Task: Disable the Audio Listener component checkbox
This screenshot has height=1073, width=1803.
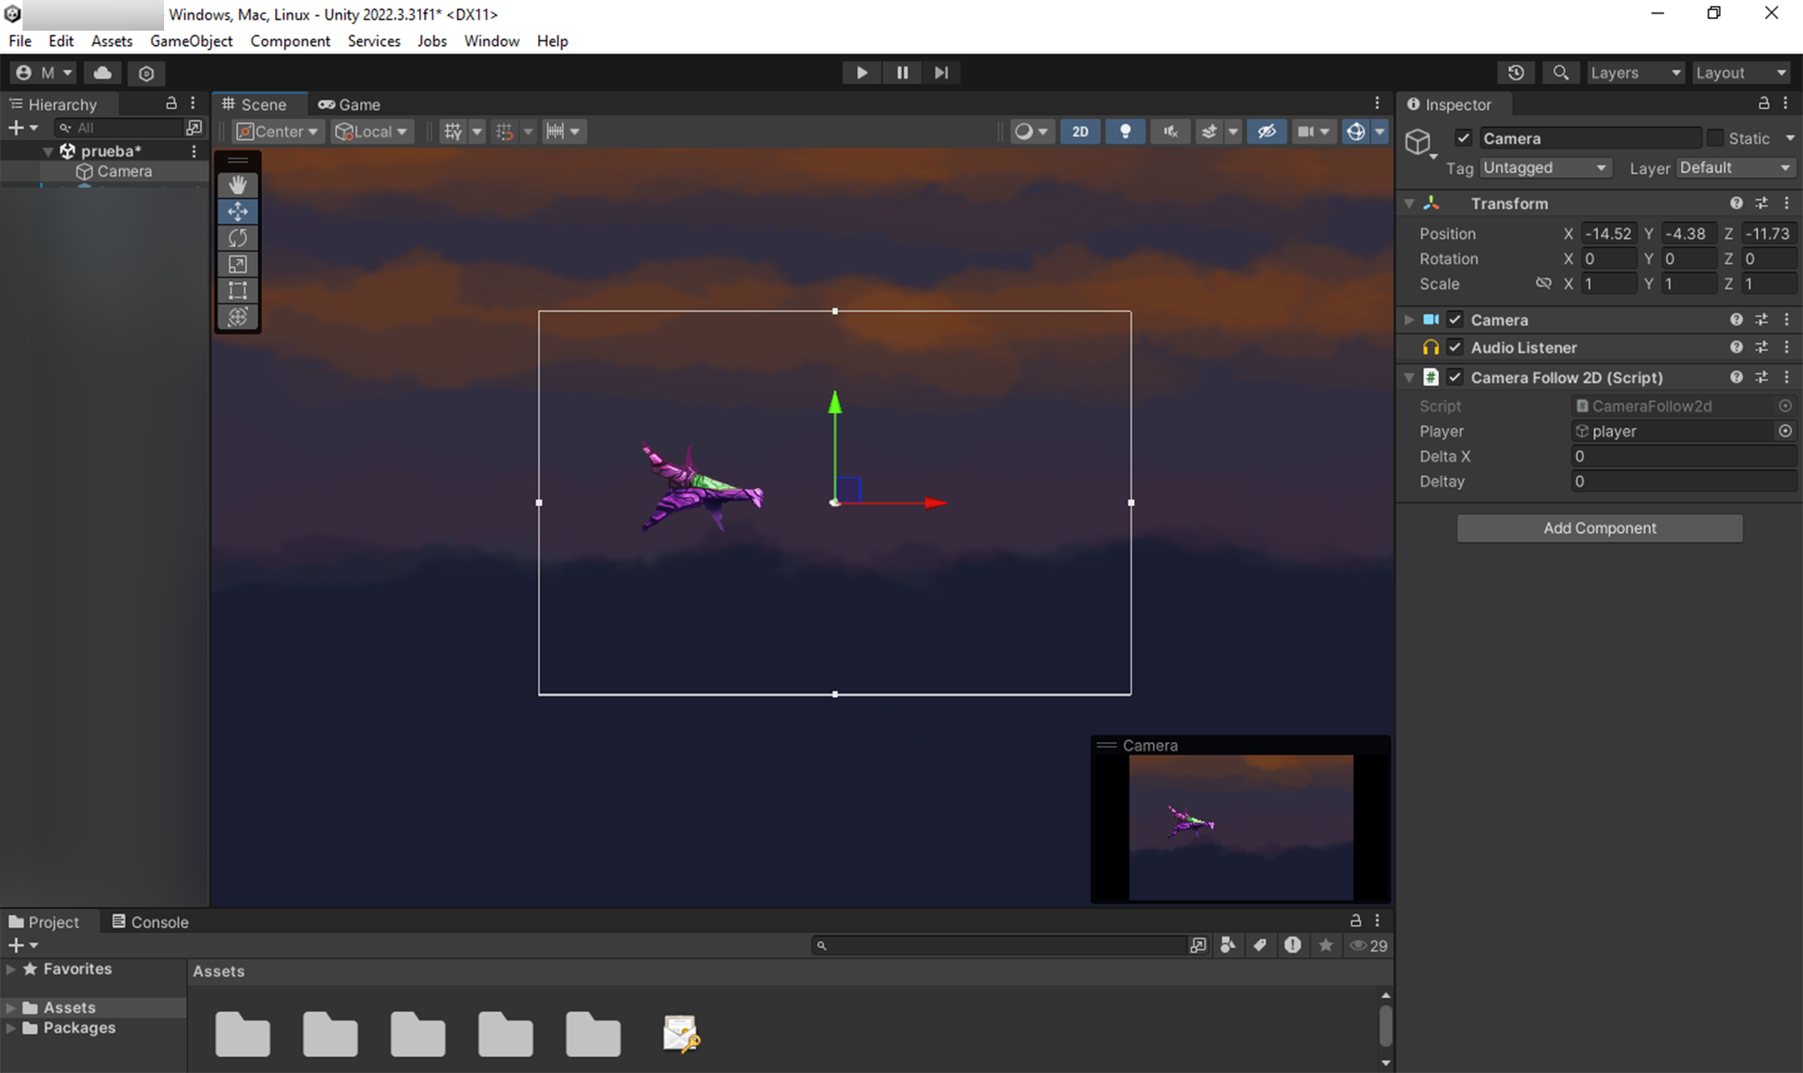Action: (x=1455, y=347)
